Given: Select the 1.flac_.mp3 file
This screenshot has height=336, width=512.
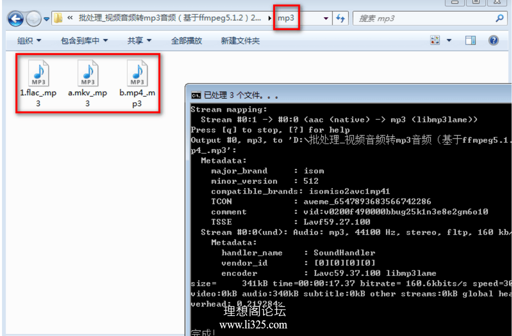Looking at the screenshot, I should [38, 83].
